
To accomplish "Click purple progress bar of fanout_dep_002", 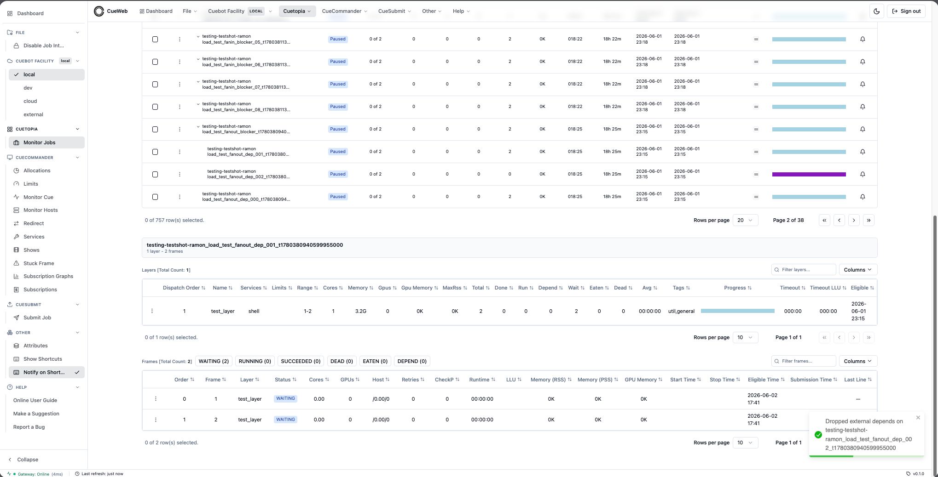I will pyautogui.click(x=809, y=174).
